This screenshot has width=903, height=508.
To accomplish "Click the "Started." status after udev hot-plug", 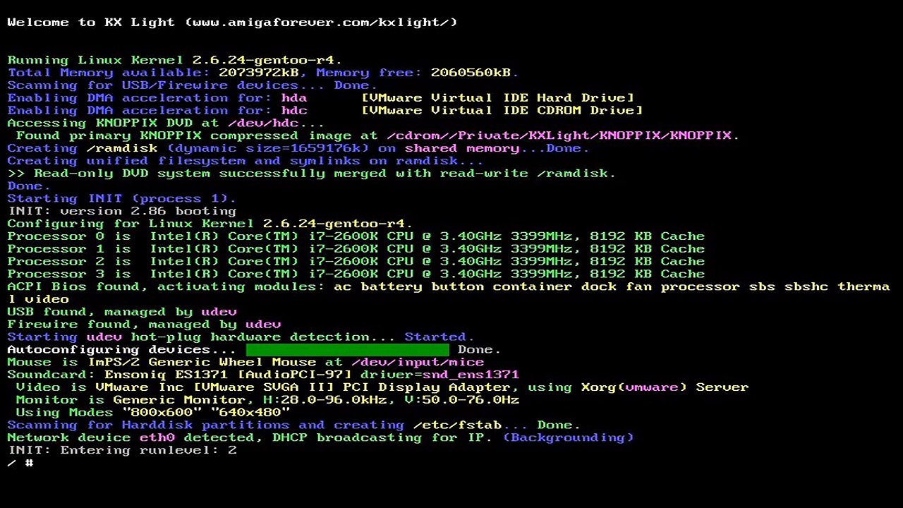I will tap(440, 337).
